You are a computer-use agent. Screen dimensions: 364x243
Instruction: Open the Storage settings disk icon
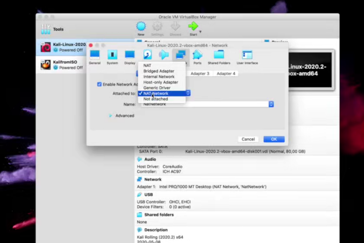tap(147, 55)
